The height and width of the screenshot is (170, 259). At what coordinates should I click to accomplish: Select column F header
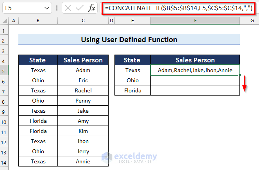tap(195, 21)
